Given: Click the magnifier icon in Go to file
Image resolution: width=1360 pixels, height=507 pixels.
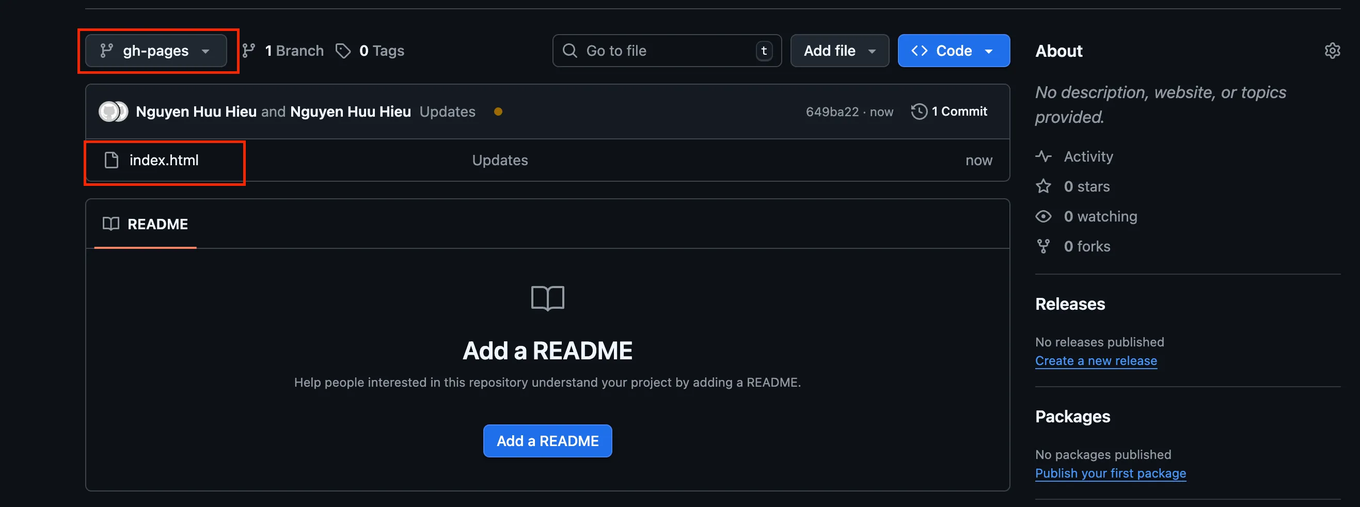Looking at the screenshot, I should click(570, 51).
